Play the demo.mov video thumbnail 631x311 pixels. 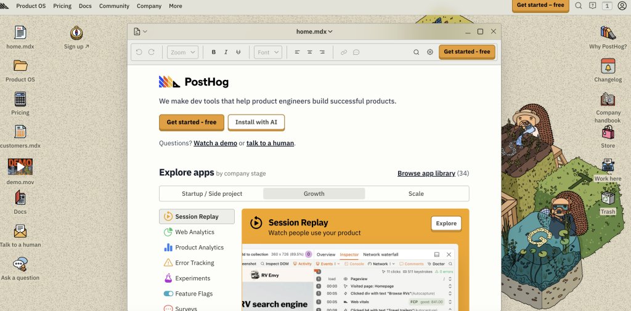click(x=20, y=166)
